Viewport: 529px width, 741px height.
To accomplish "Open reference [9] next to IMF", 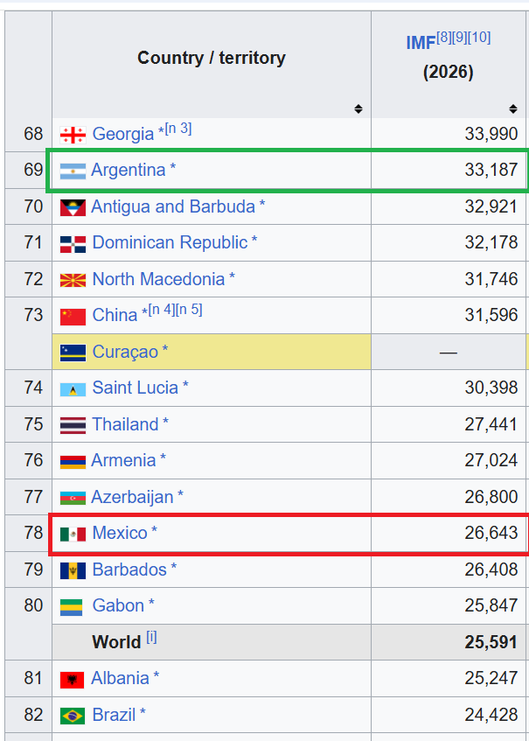I will 460,38.
